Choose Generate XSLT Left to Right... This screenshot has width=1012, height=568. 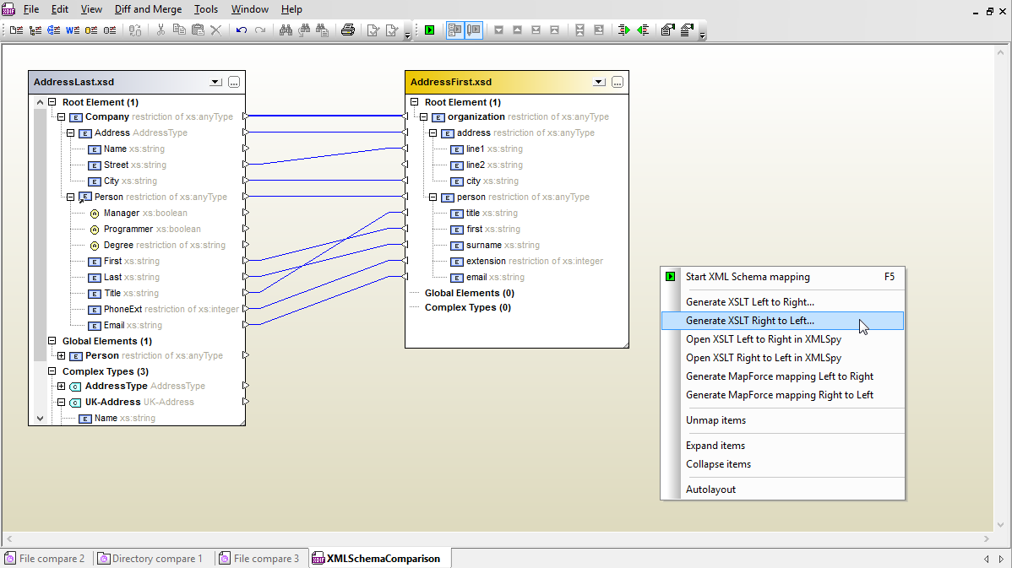click(782, 302)
